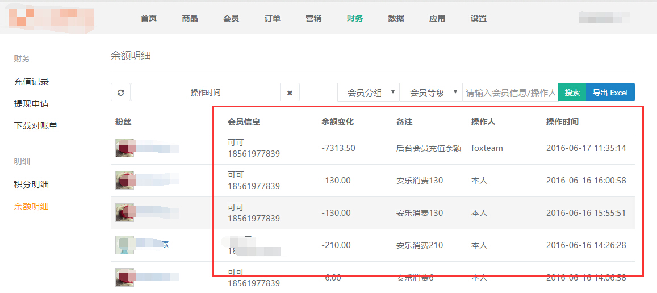
Task: Open the 会员分组 dropdown
Action: point(369,92)
